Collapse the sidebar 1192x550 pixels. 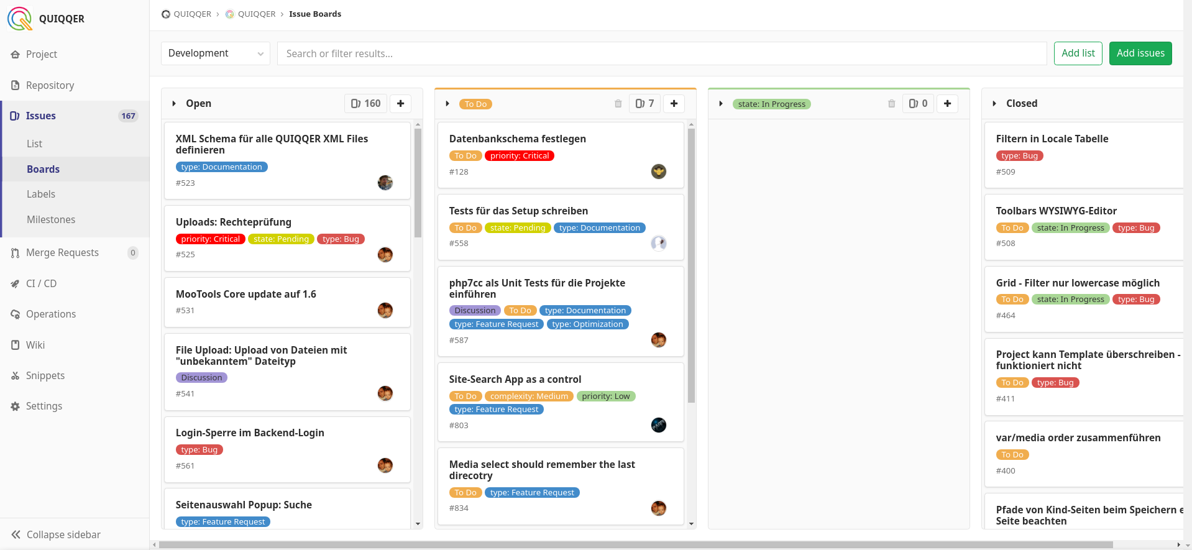56,534
